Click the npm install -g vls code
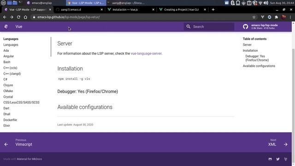The width and height of the screenshot is (295, 166). 74,79
